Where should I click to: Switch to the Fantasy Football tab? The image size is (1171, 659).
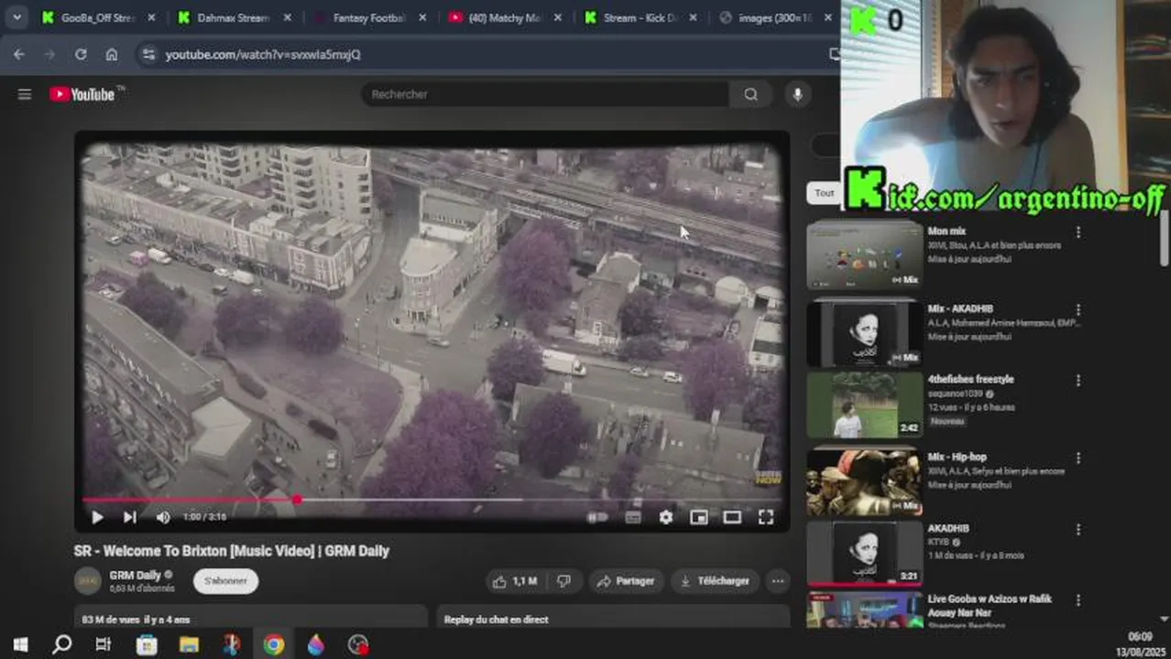[369, 17]
